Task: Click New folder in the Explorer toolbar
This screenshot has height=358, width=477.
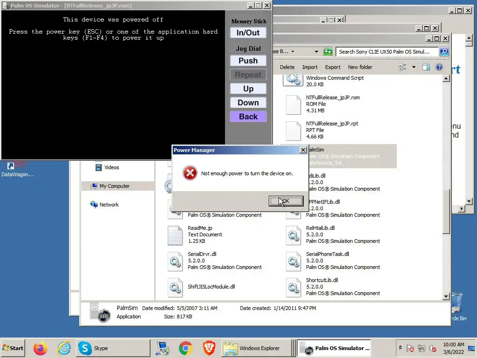Action: click(360, 67)
